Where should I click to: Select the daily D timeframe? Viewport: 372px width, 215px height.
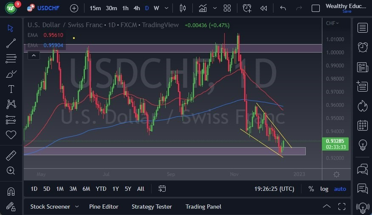point(147,8)
